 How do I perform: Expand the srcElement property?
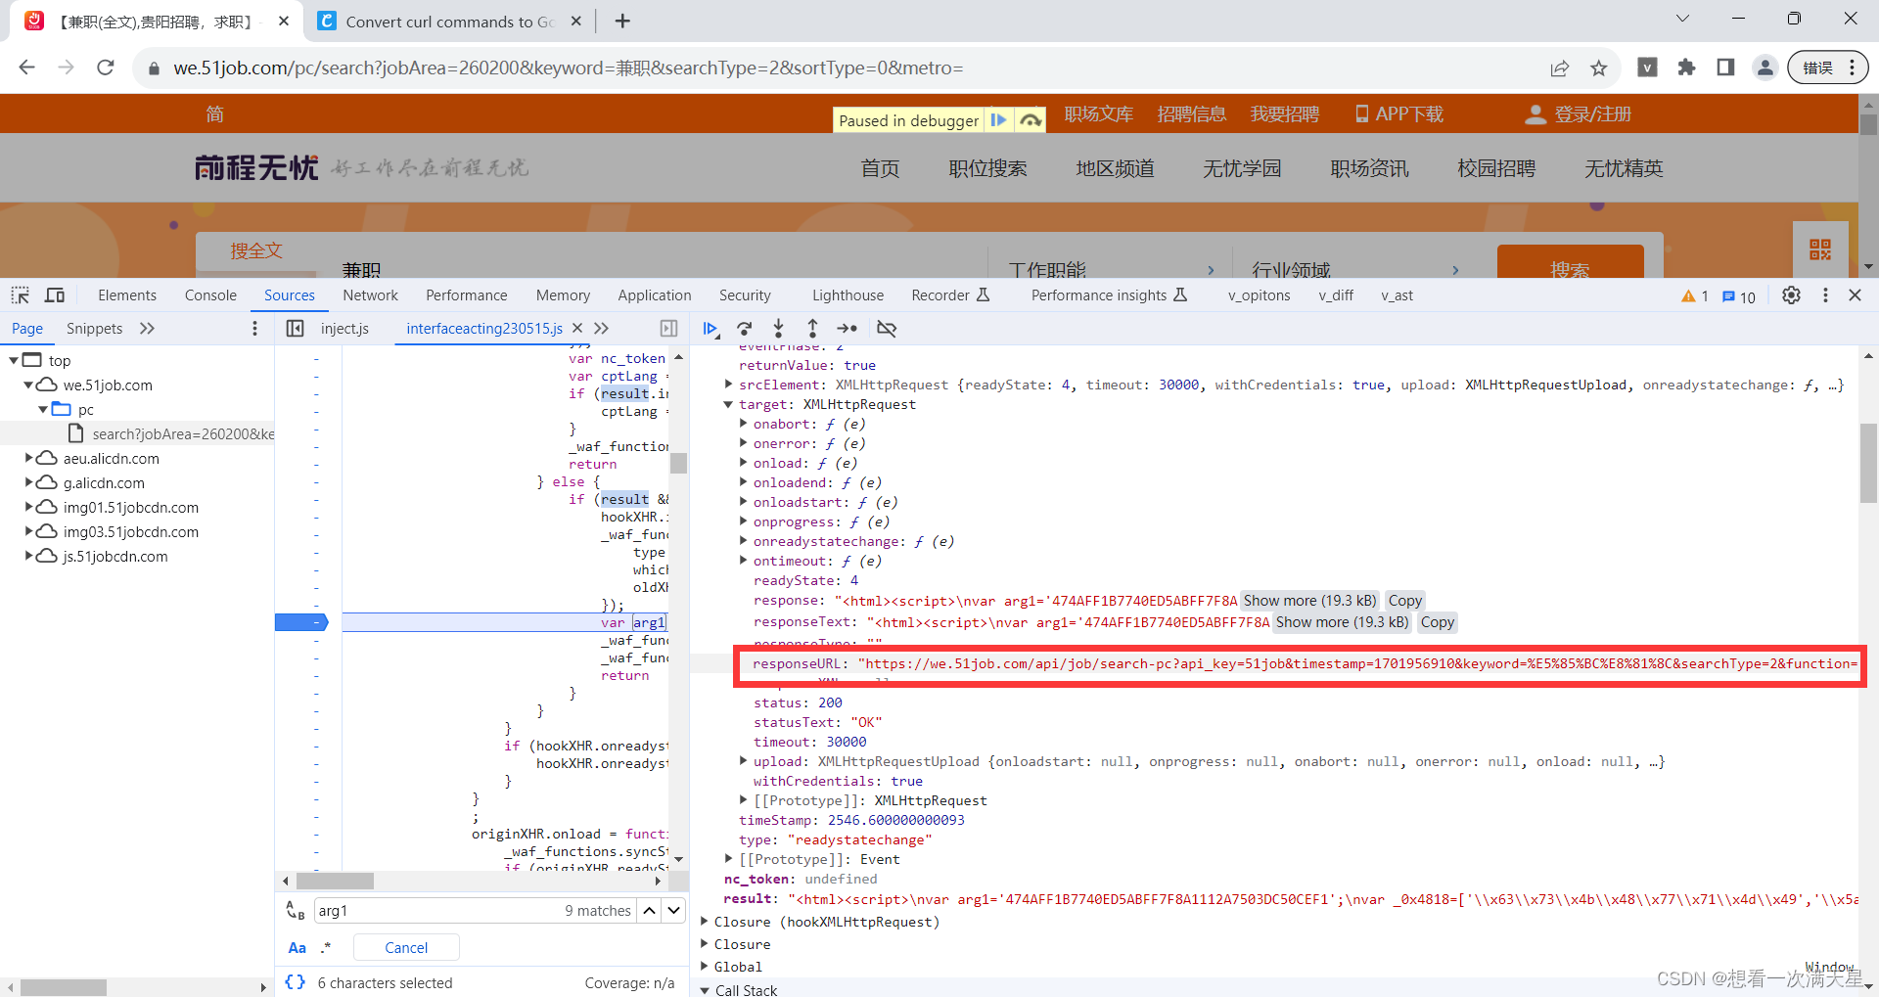pyautogui.click(x=728, y=385)
